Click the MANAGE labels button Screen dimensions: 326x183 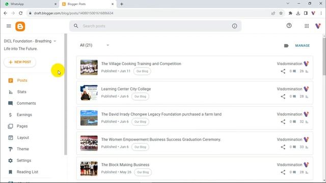[302, 46]
